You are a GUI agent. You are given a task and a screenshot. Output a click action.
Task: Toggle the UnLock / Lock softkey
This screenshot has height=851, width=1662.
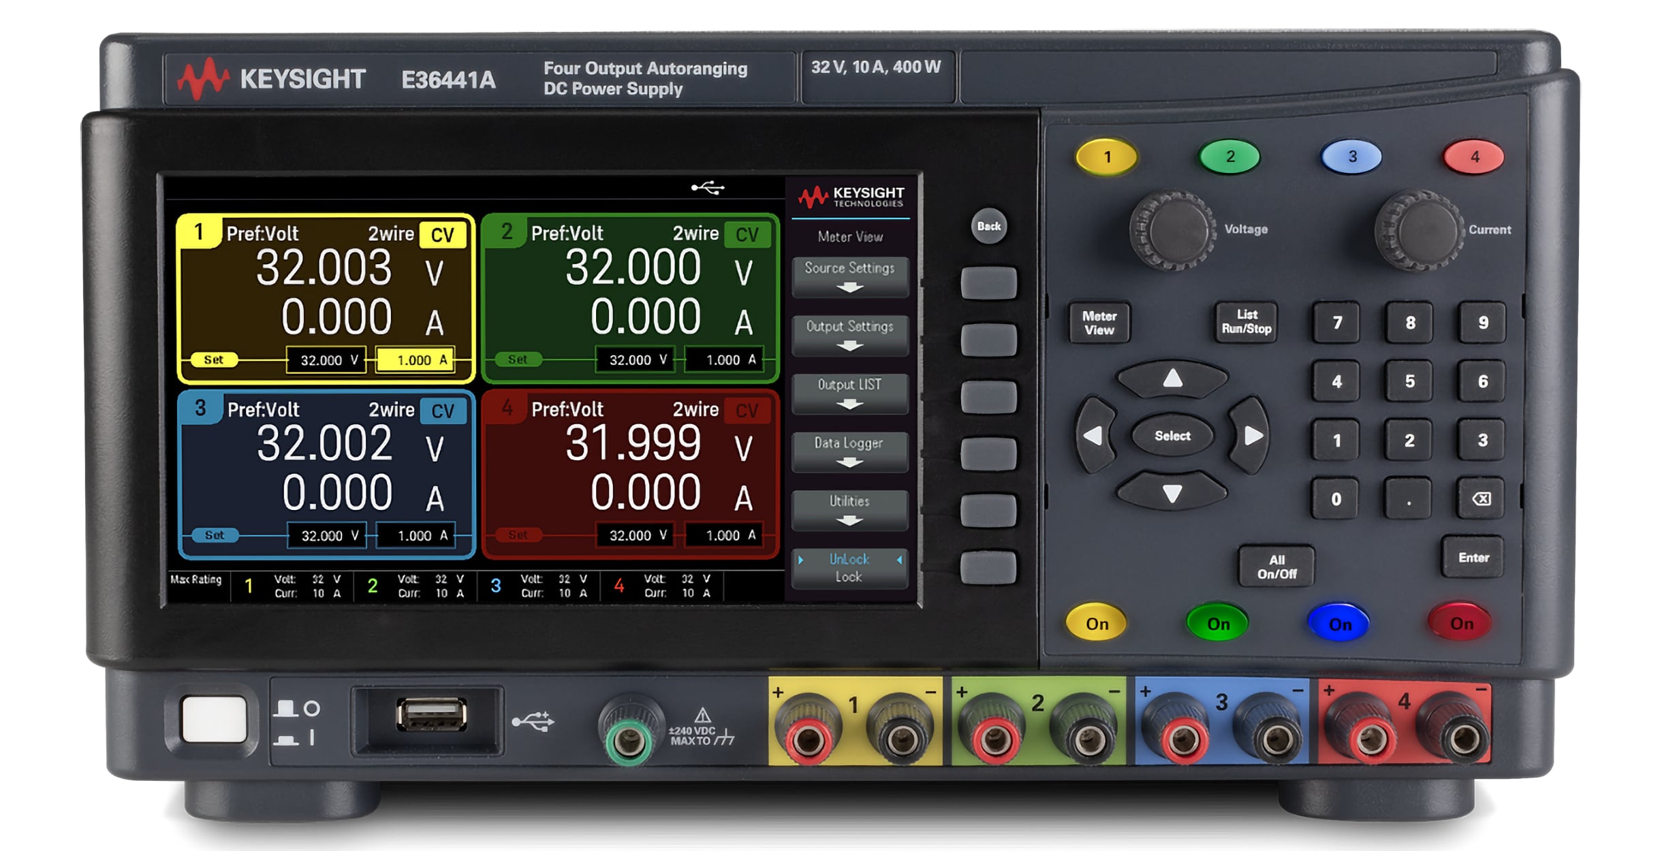point(849,568)
